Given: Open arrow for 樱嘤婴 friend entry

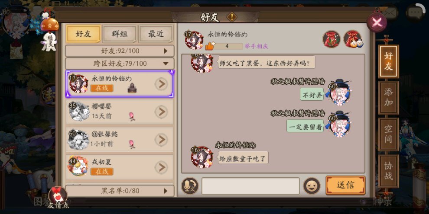Looking at the screenshot, I should [x=161, y=112].
